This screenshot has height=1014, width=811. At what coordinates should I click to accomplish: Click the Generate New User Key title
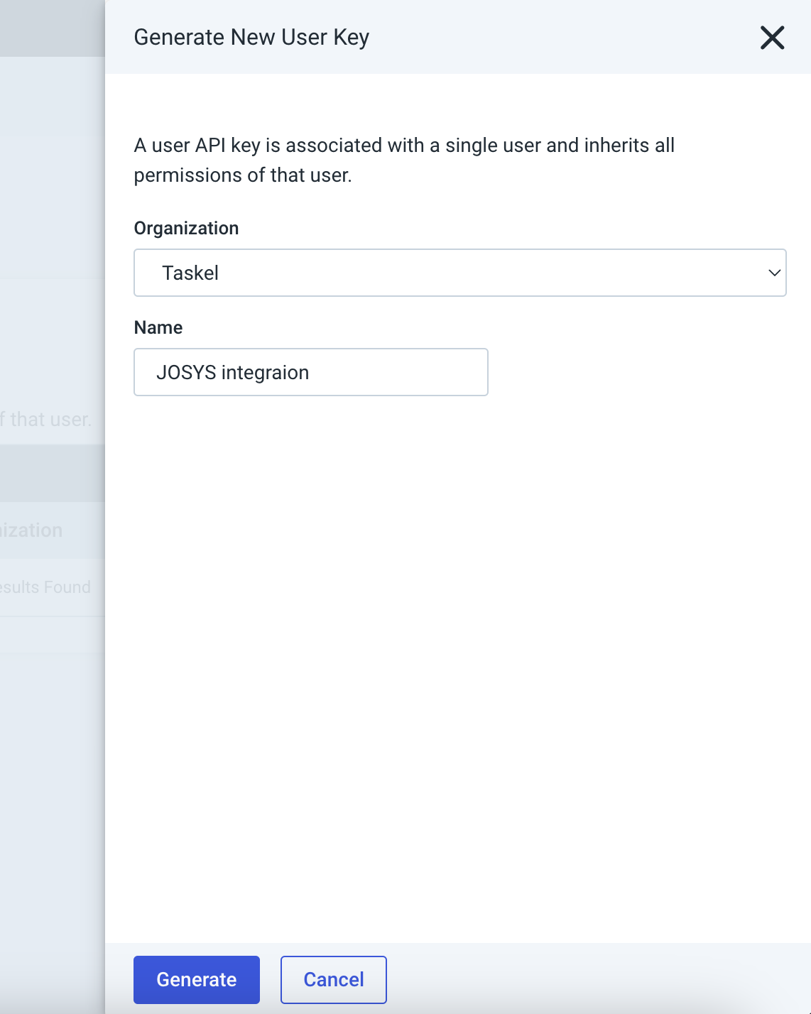[x=251, y=37]
